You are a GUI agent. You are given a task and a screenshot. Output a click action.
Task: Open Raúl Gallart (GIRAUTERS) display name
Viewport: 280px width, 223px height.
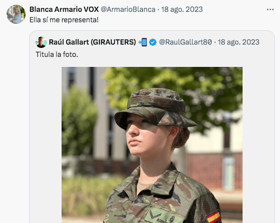click(x=92, y=42)
